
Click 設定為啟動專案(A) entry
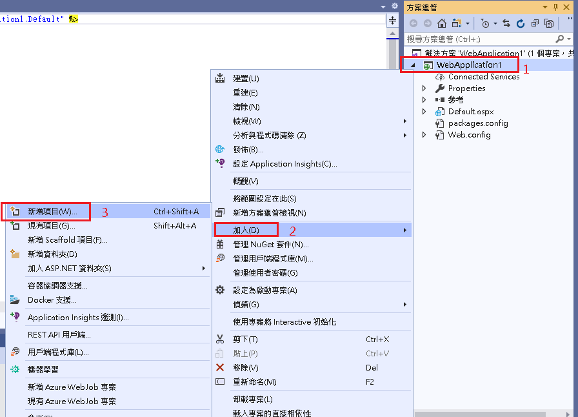[312, 290]
